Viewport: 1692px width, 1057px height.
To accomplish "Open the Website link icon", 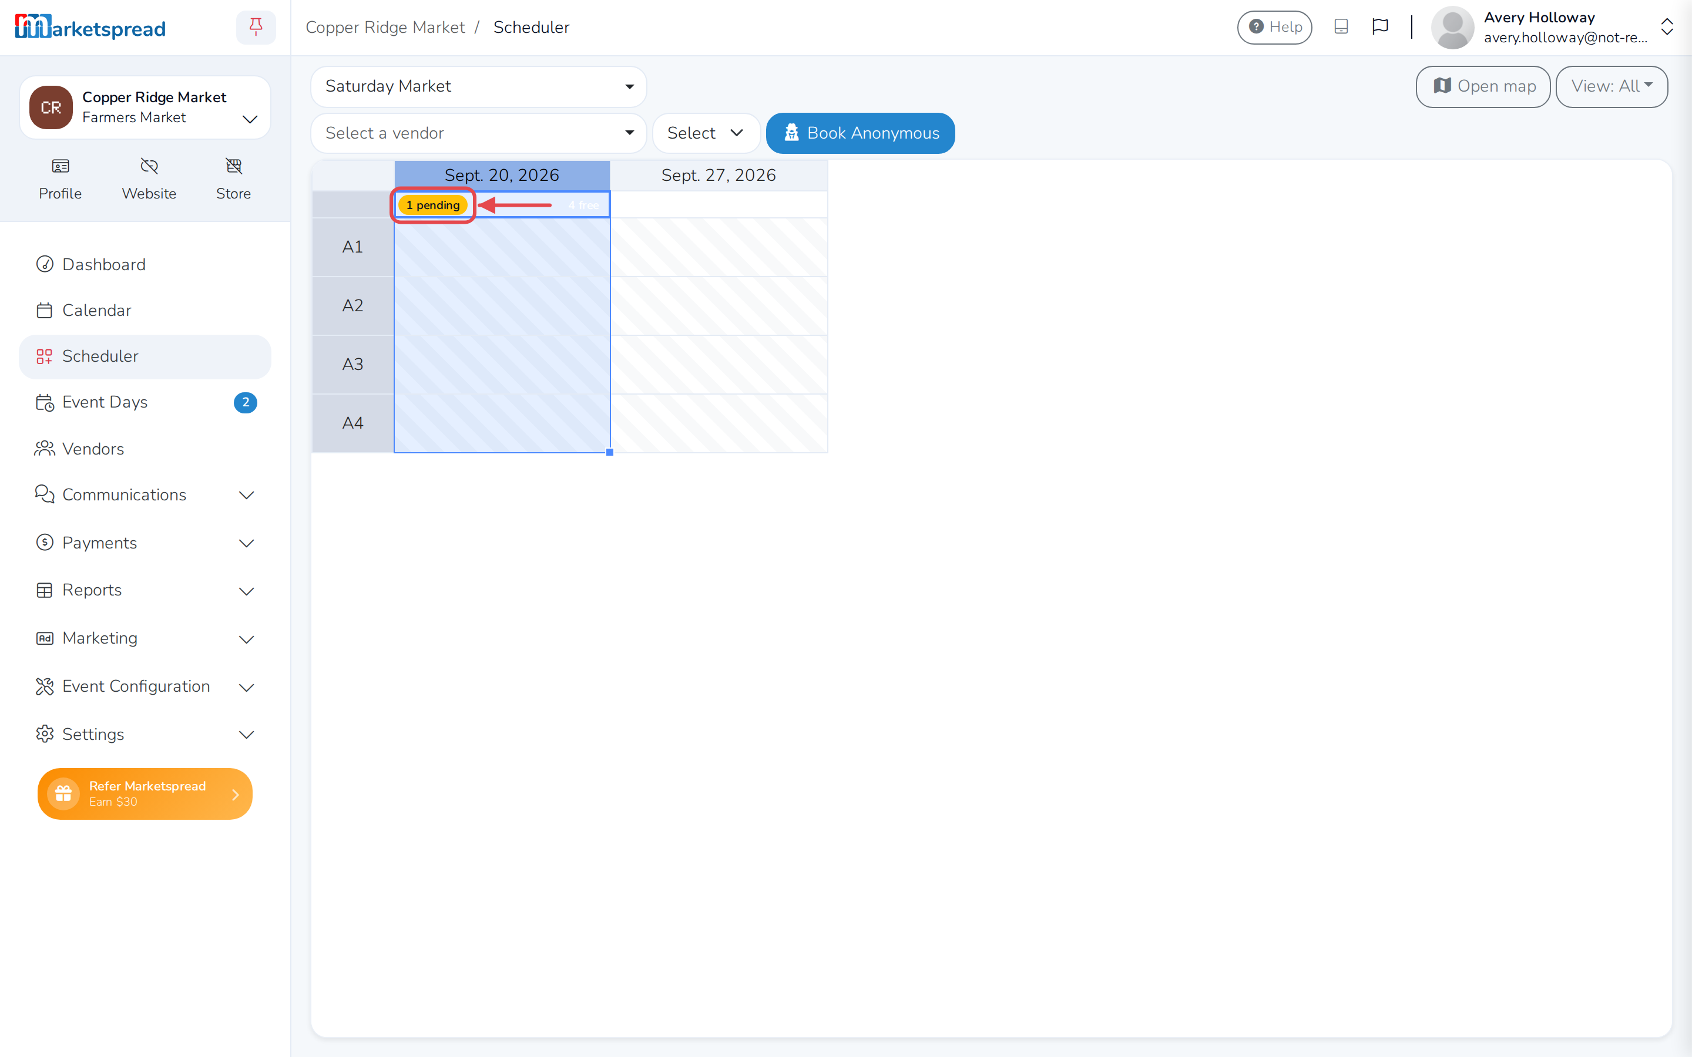I will (149, 166).
